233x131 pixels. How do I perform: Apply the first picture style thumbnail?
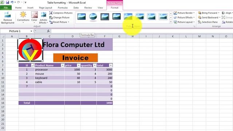click(x=82, y=16)
